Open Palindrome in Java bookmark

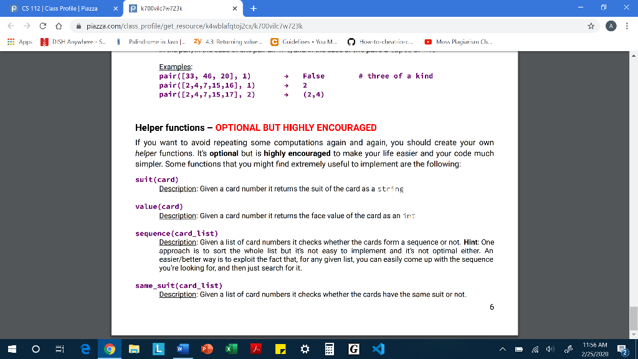coord(151,42)
